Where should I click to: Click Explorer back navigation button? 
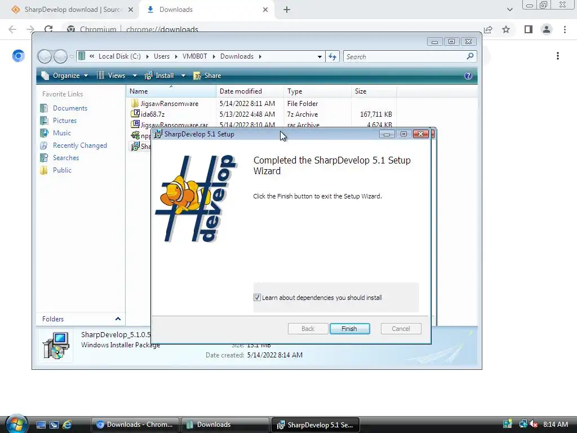tap(45, 56)
